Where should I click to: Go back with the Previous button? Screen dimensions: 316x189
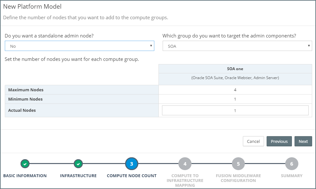tap(279, 141)
